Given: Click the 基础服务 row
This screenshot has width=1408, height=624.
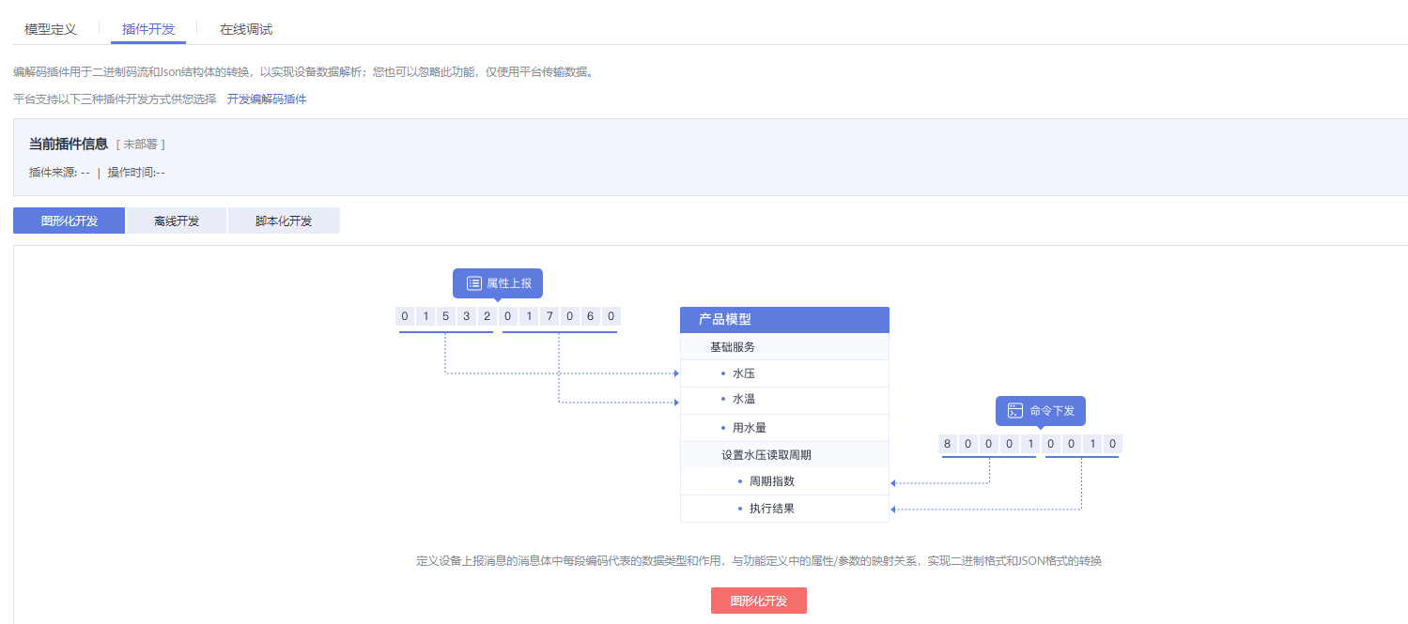Looking at the screenshot, I should point(733,347).
